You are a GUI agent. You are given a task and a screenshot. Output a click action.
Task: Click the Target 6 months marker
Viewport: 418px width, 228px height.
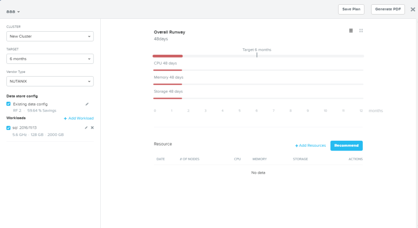[x=257, y=54]
